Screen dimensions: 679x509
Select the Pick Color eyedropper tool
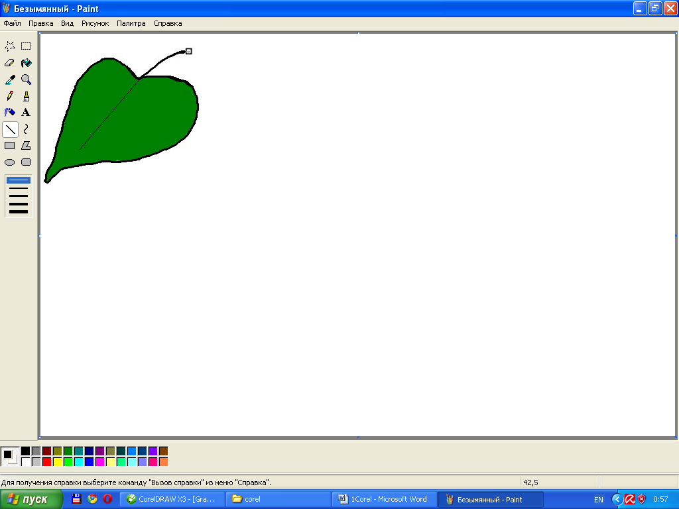coord(10,80)
